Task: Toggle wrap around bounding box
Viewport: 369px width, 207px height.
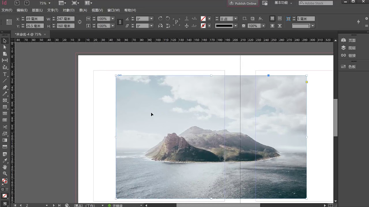Action: 280,19
